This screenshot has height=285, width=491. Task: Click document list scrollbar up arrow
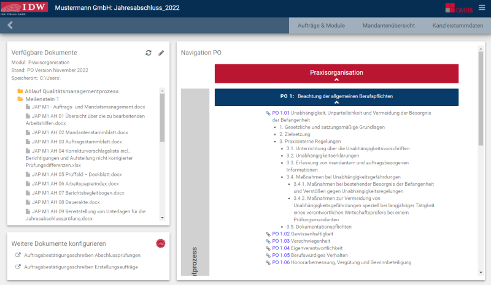[x=162, y=91]
